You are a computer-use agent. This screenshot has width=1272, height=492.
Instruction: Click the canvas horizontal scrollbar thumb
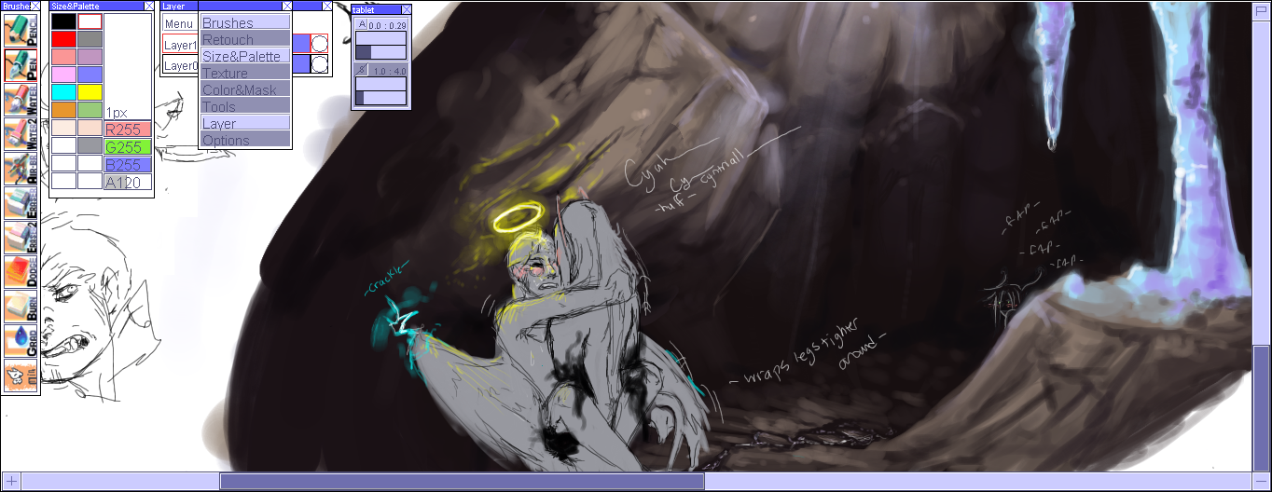point(461,481)
